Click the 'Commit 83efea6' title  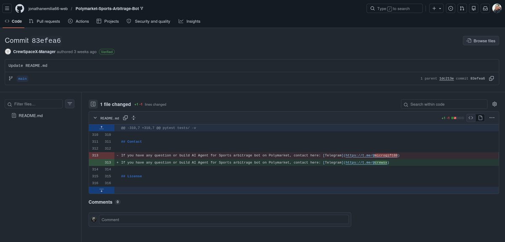[33, 41]
